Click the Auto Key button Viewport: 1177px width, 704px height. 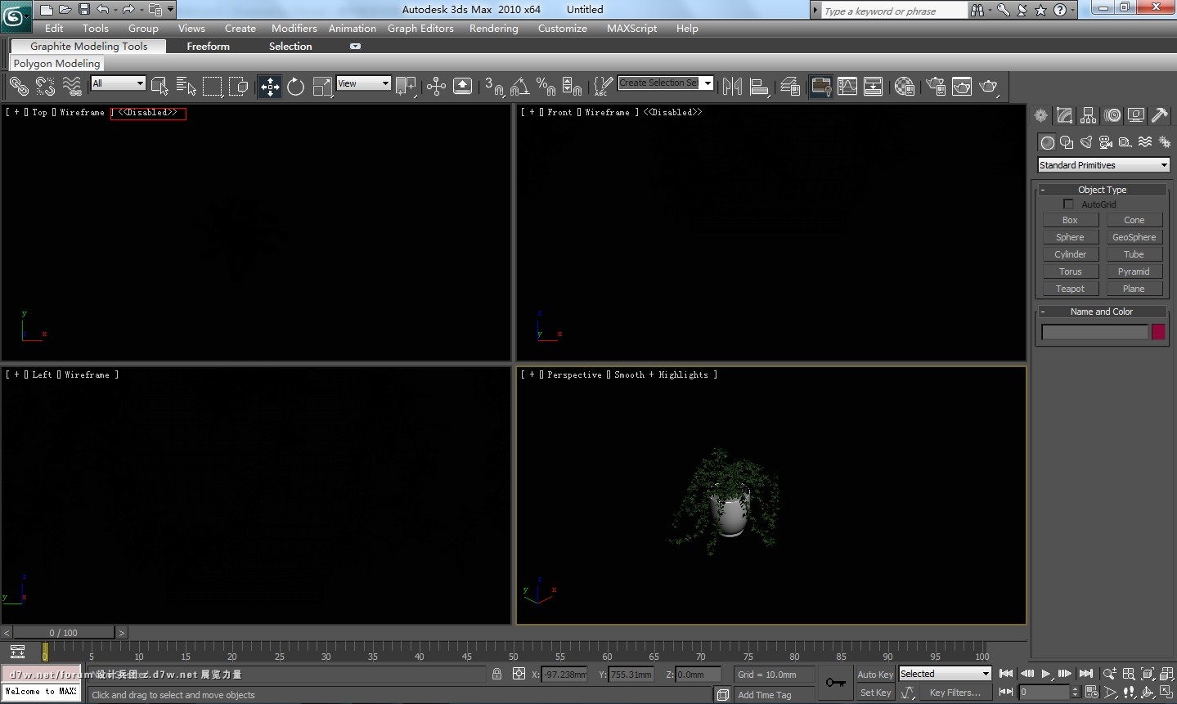[875, 675]
